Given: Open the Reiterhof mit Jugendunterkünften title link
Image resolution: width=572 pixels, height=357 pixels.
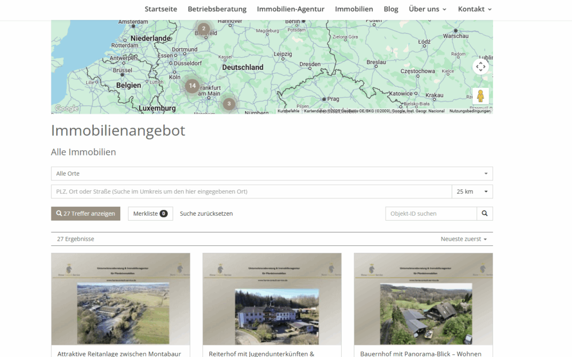Looking at the screenshot, I should [261, 353].
